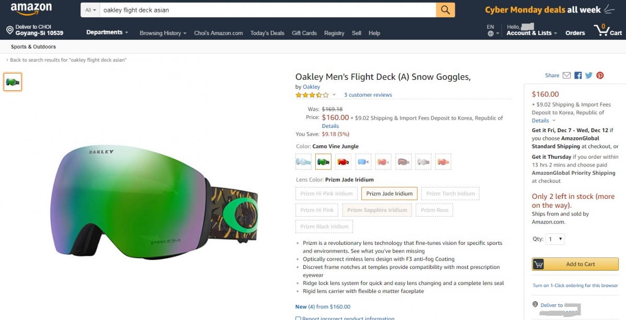Share the product via email envelope icon

(x=566, y=75)
